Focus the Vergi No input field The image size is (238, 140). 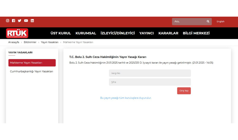150,73
